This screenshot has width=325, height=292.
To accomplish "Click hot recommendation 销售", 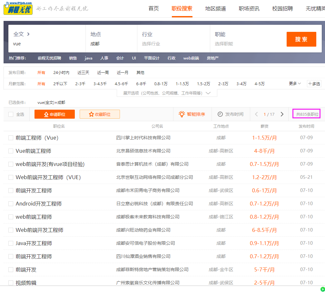I will point(73,58).
